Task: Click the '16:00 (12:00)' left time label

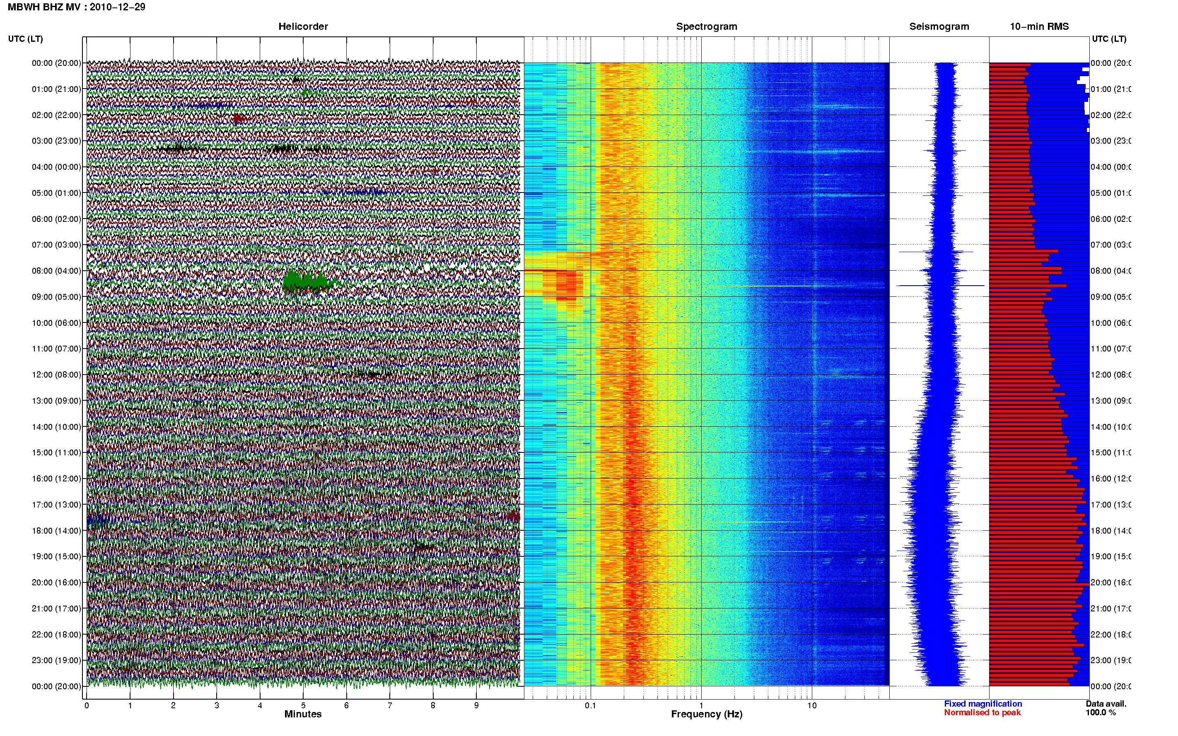Action: coord(56,479)
